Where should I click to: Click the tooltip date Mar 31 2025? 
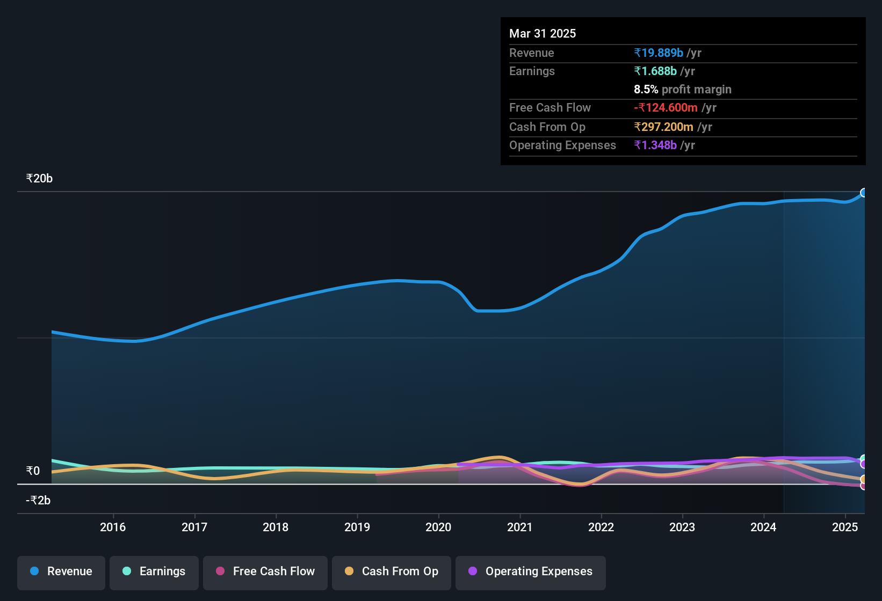pos(543,33)
